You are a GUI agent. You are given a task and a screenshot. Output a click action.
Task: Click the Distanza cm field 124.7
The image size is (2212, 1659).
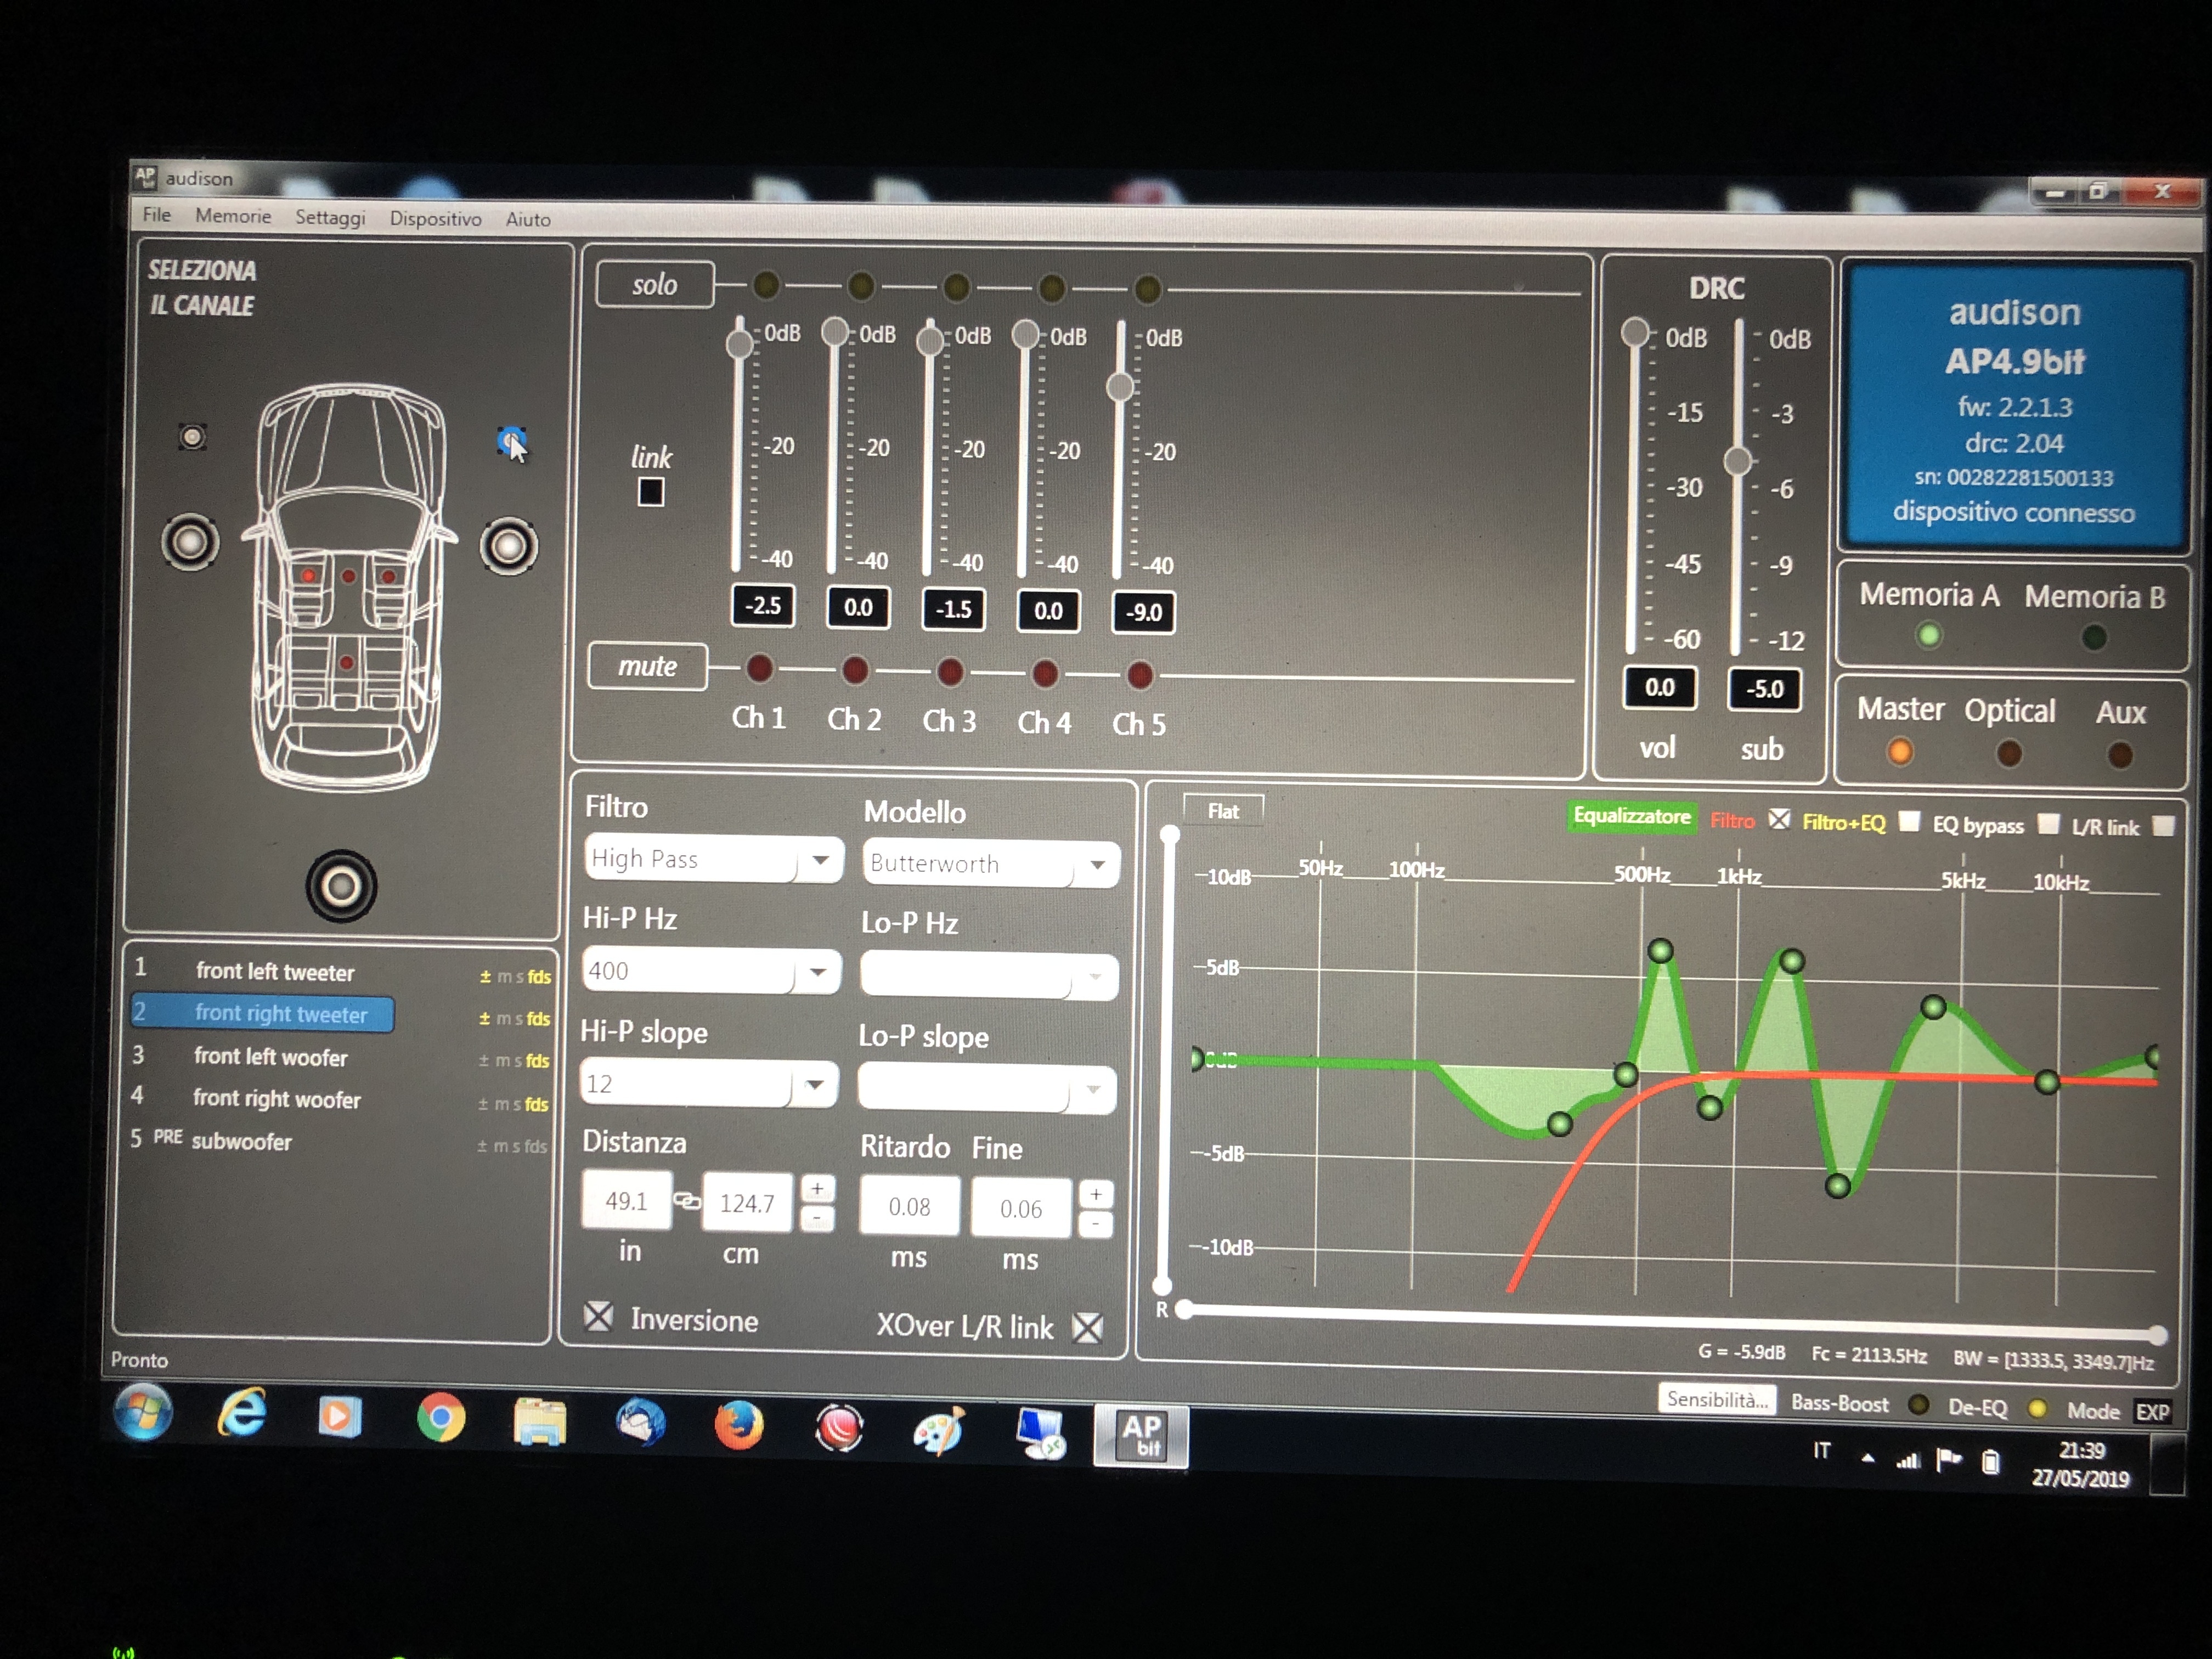click(747, 1203)
